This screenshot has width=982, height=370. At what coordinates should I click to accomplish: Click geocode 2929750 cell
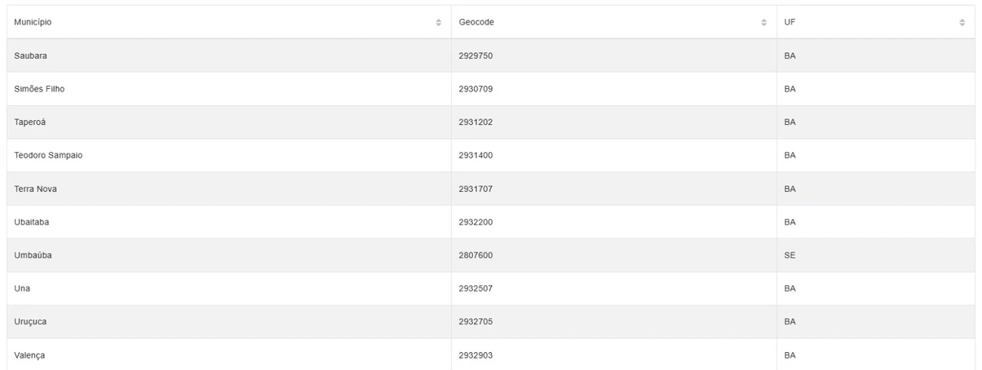click(x=615, y=56)
